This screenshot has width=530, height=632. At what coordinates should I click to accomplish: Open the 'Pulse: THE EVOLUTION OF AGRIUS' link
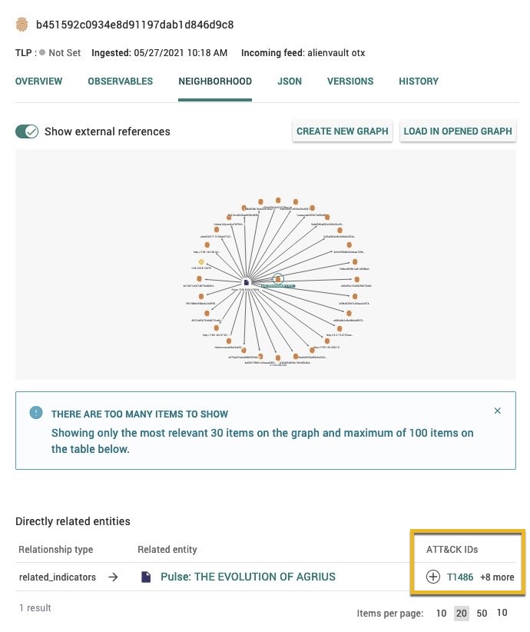point(247,577)
